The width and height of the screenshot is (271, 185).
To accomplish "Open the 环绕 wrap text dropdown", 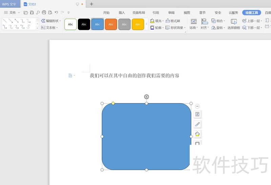I will (193, 24).
